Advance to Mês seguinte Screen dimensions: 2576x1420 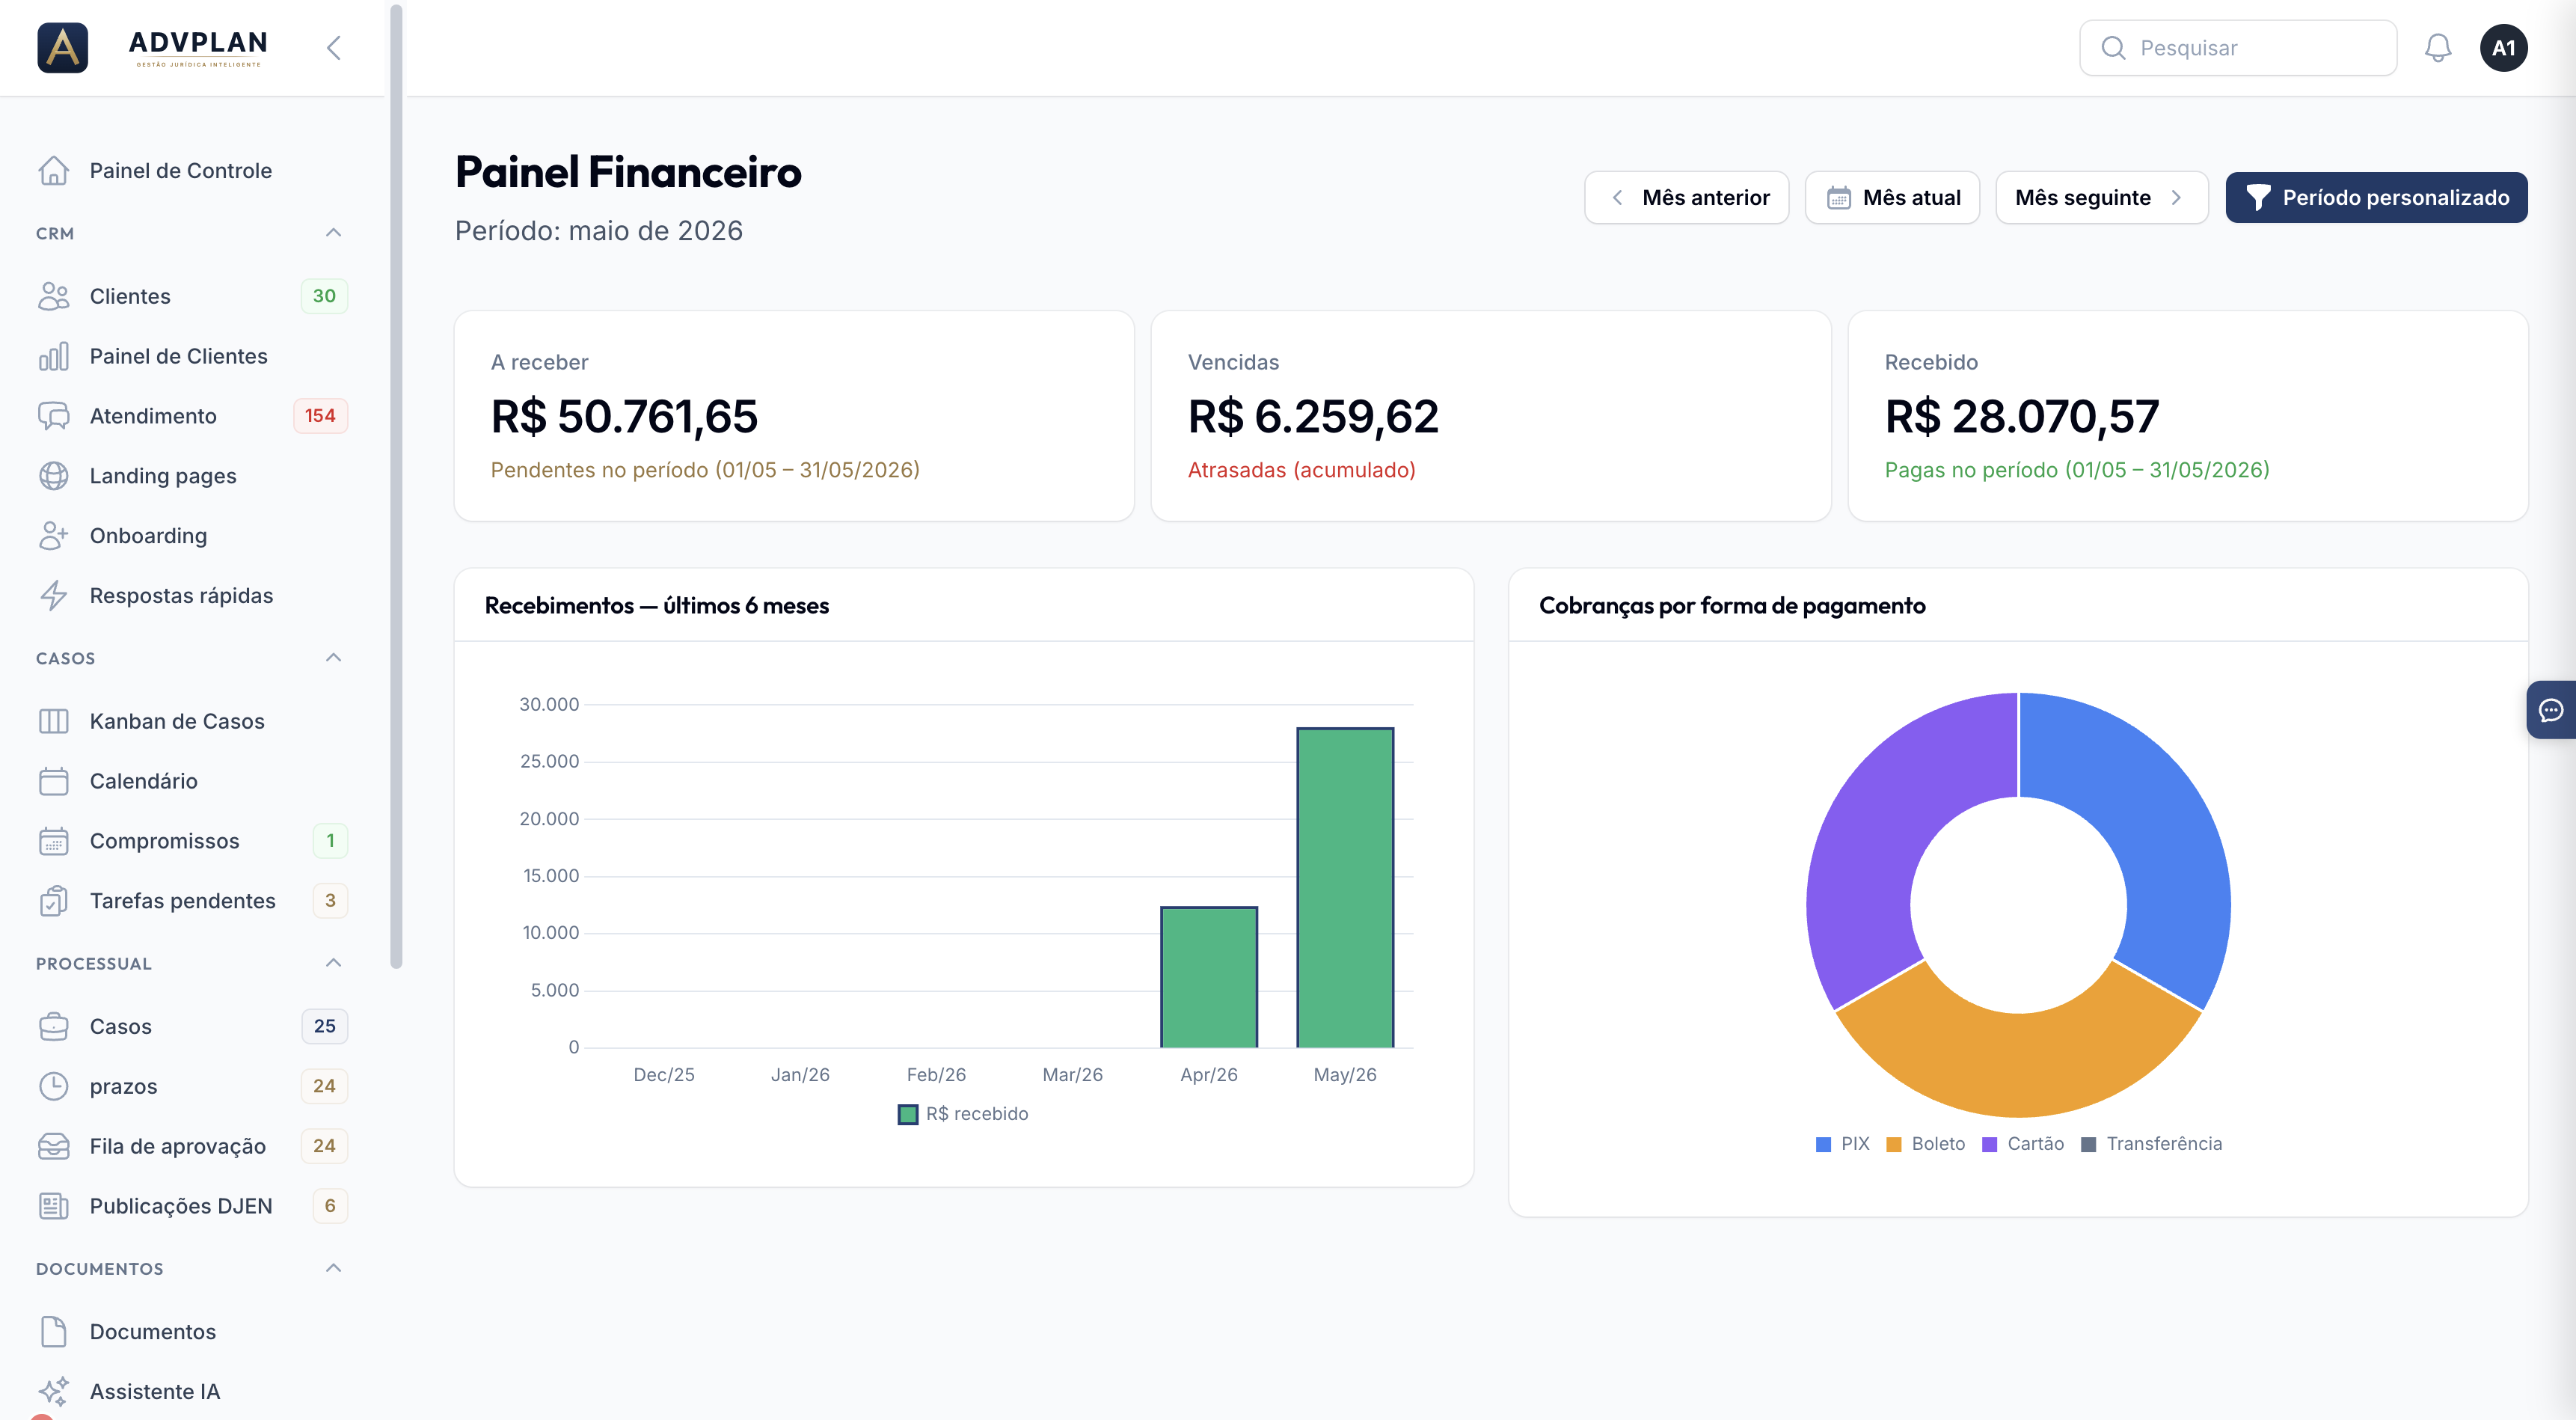(2101, 198)
